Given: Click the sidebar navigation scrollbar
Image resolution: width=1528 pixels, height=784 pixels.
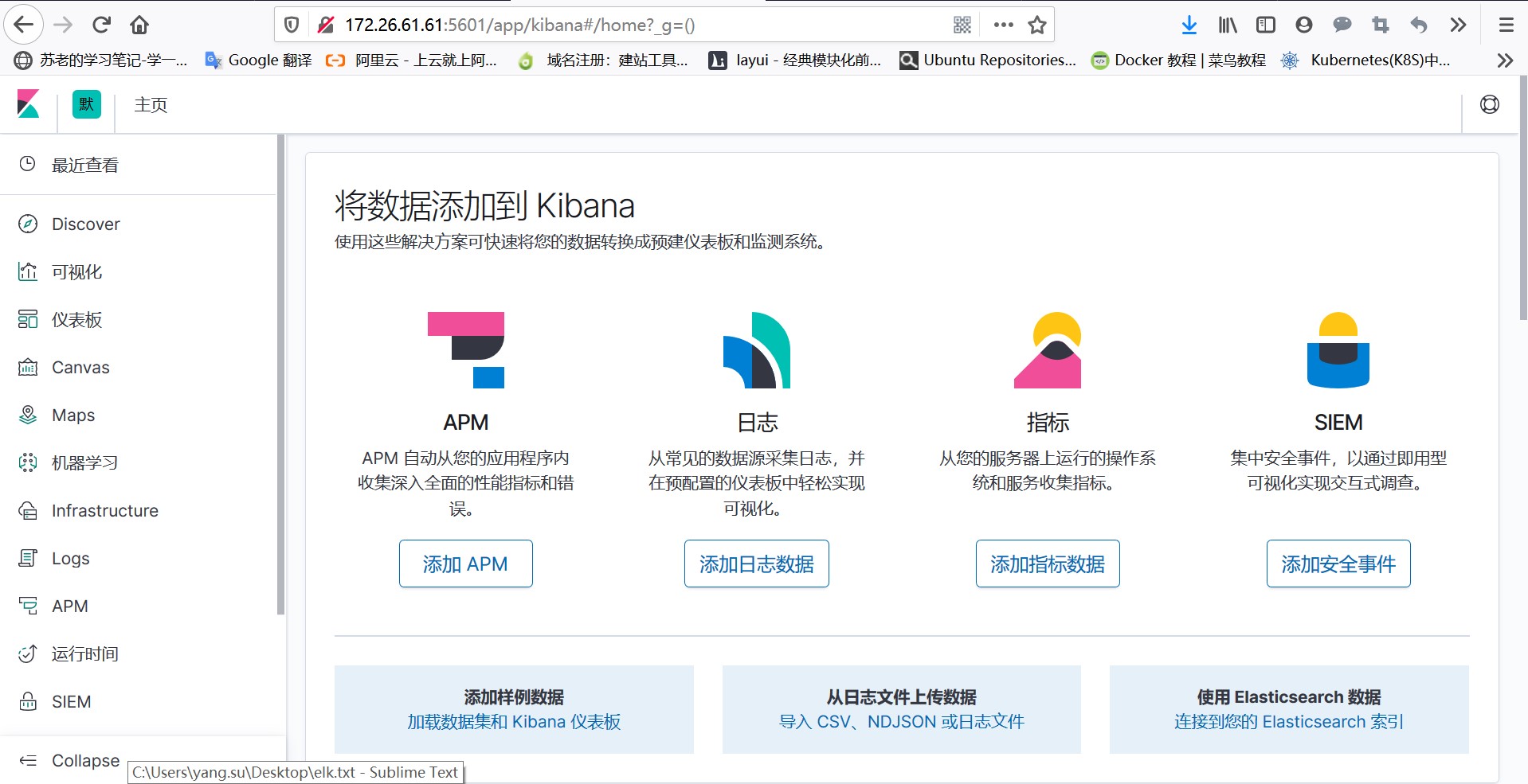Looking at the screenshot, I should [x=280, y=374].
